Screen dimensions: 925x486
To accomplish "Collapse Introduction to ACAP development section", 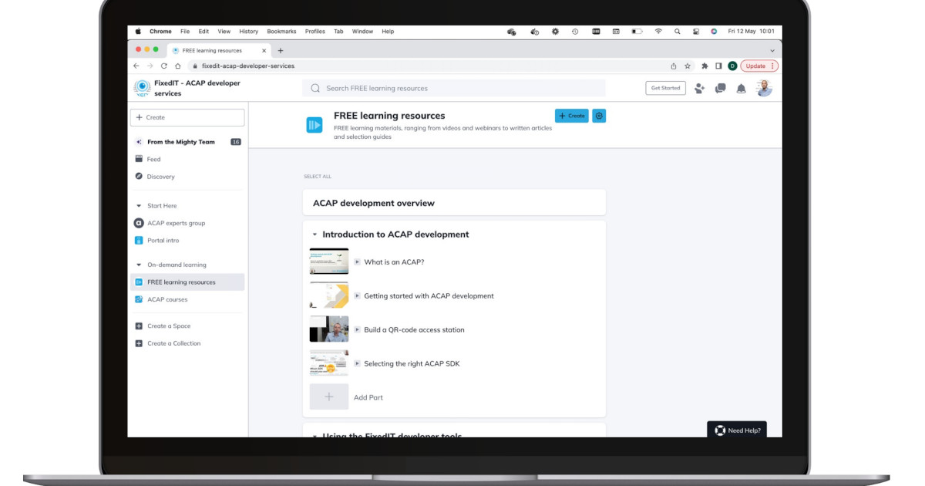I will point(314,235).
